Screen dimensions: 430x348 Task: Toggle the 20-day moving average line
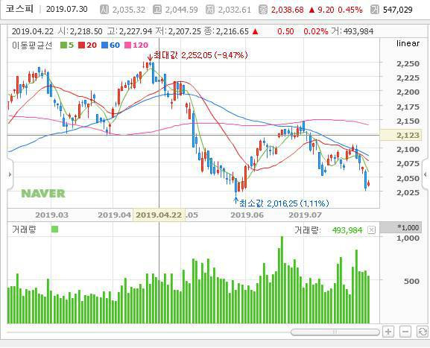88,45
